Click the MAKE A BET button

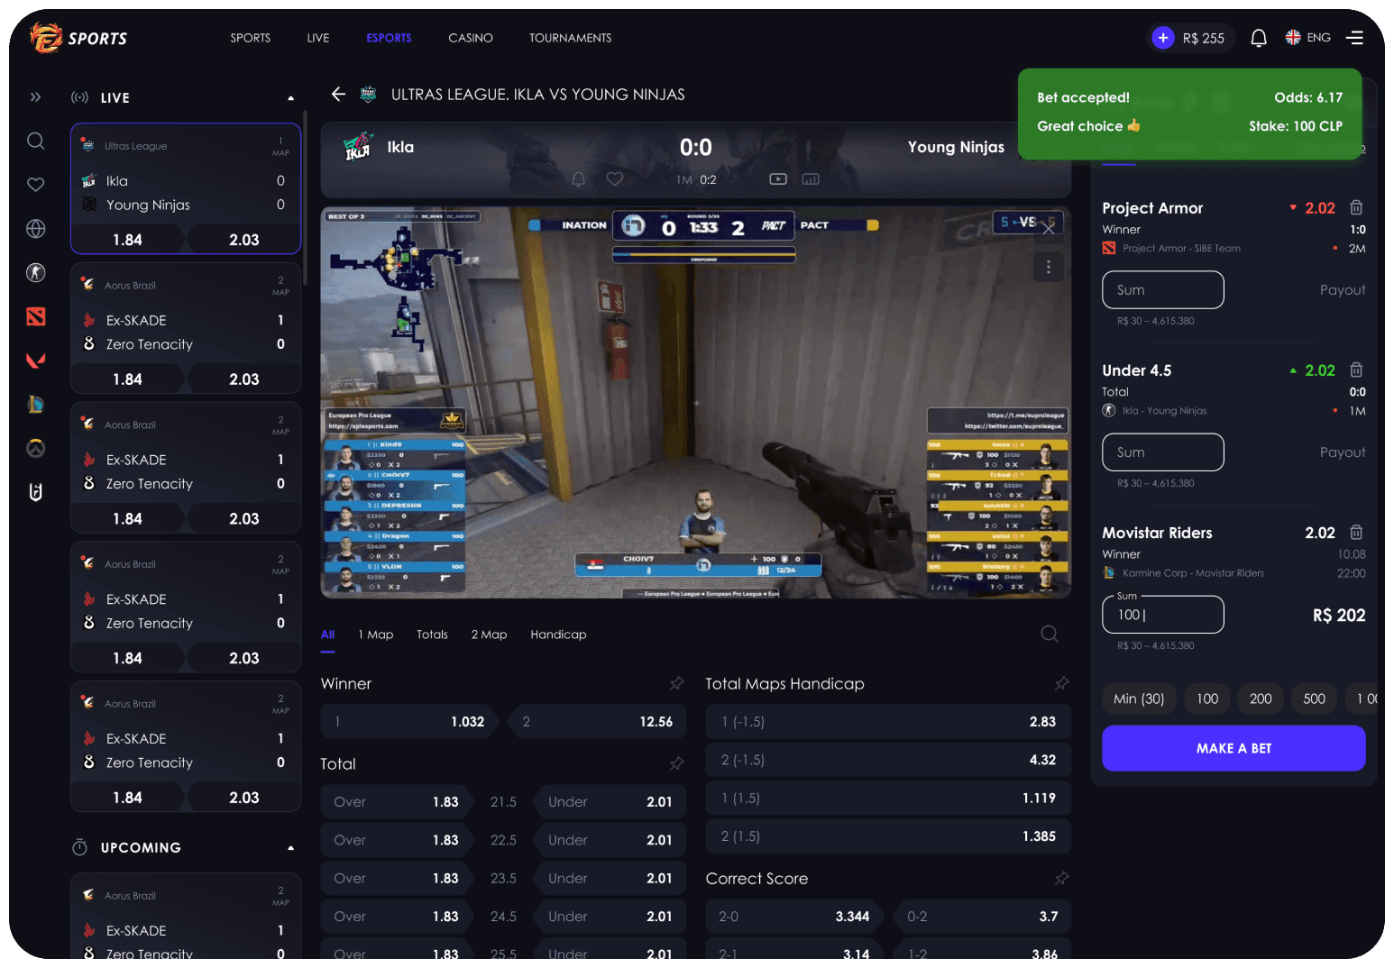pyautogui.click(x=1234, y=748)
